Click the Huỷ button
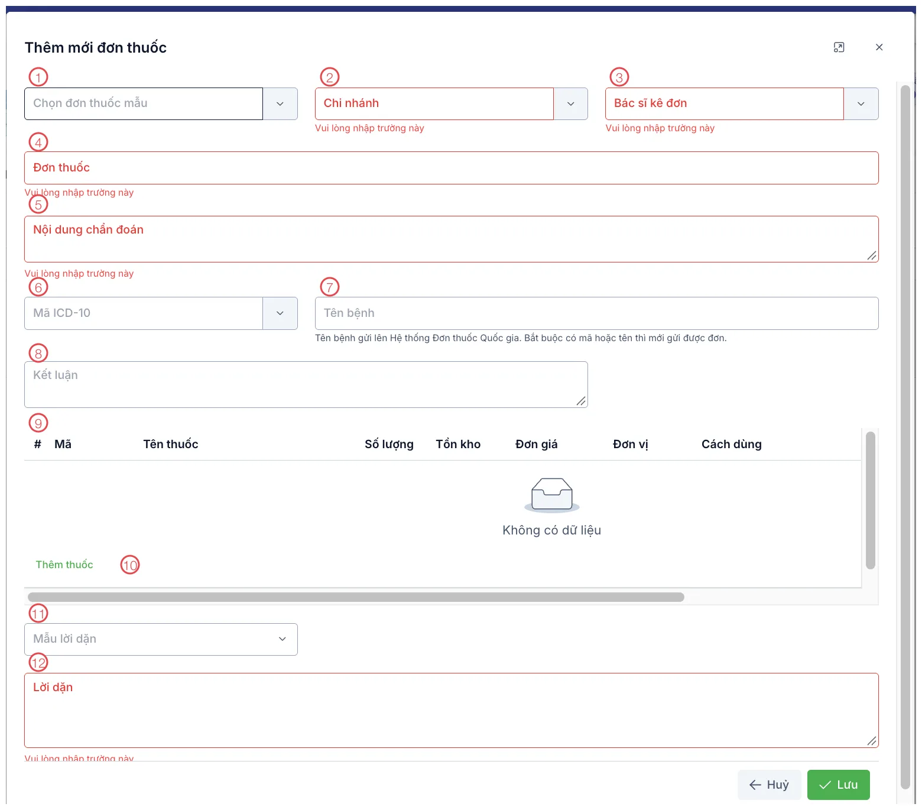Screen dimensions: 922x810 [769, 785]
